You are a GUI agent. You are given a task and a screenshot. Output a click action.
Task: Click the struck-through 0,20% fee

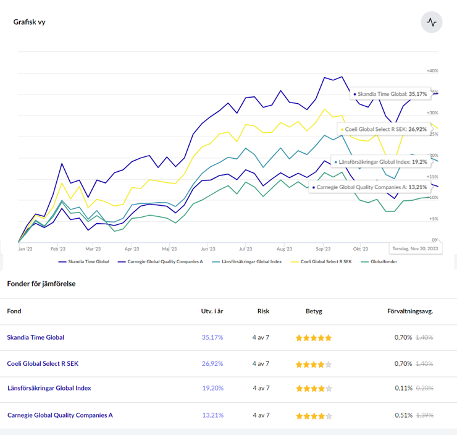425,388
